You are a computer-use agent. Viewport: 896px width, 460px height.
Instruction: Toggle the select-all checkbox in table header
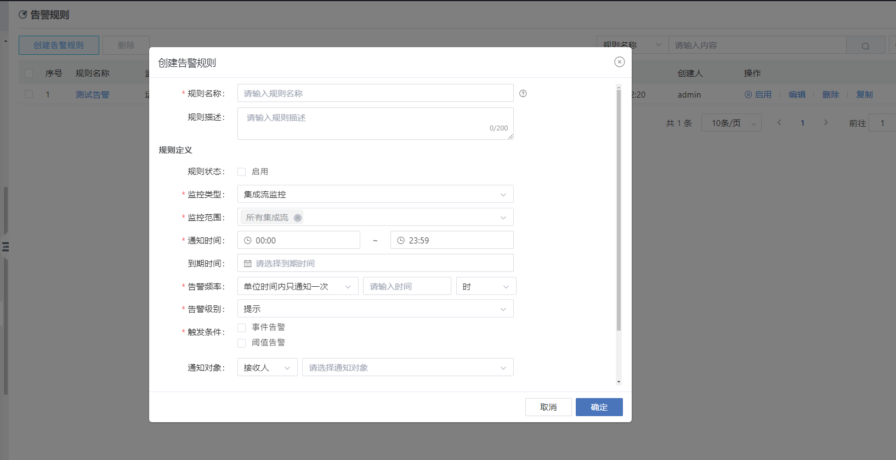coord(29,73)
